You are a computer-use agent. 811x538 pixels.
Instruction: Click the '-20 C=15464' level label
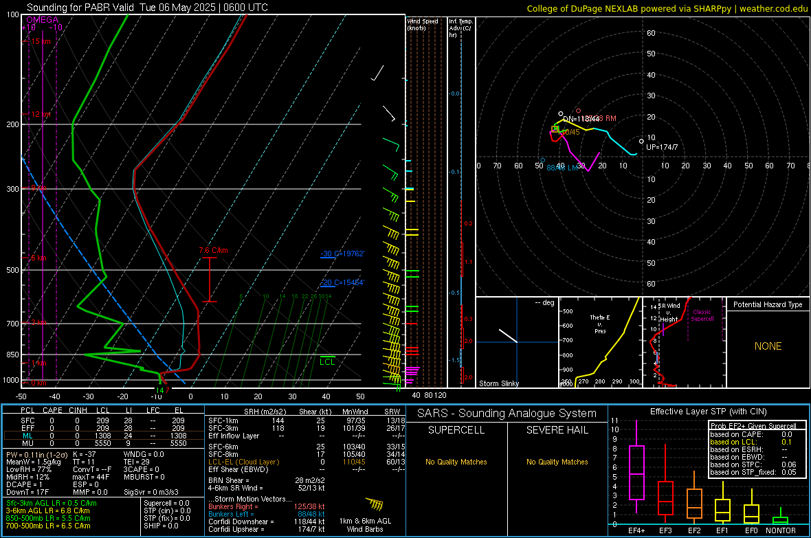(x=342, y=282)
